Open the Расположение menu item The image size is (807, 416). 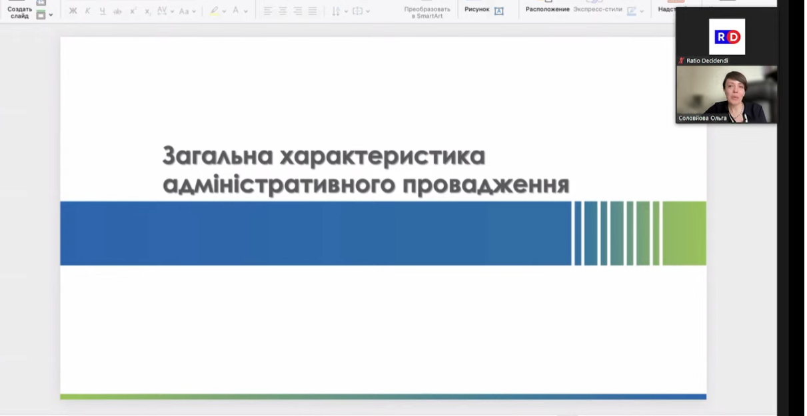click(547, 9)
